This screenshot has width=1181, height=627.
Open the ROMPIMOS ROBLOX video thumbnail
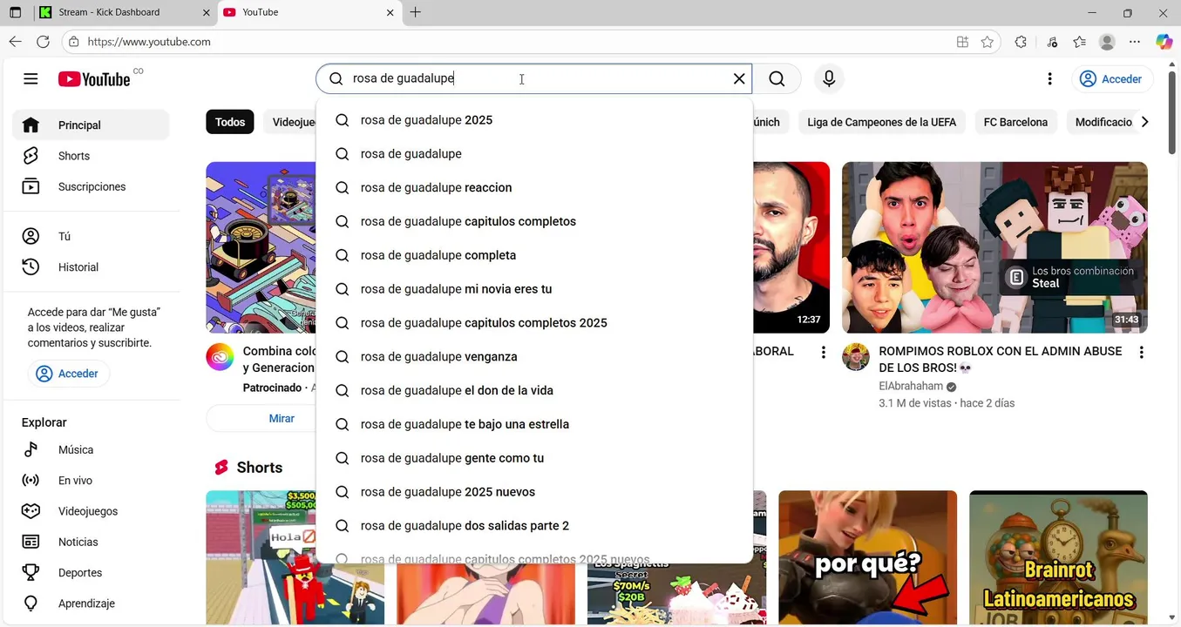coord(994,247)
